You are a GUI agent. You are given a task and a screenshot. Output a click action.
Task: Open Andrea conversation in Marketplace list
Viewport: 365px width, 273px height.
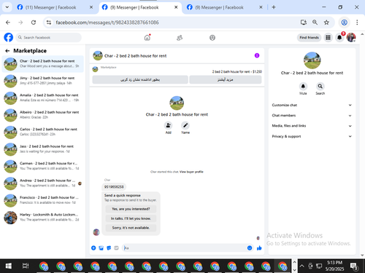pos(43,183)
